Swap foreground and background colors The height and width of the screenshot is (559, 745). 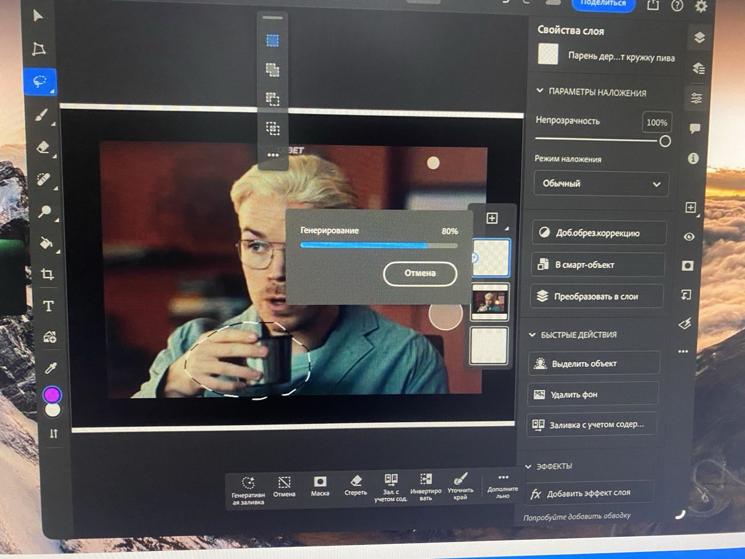coord(54,434)
